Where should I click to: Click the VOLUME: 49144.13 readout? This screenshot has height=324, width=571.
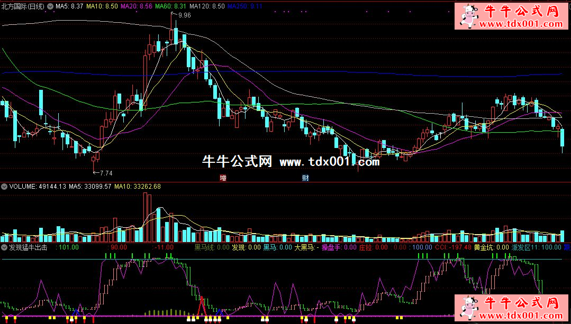point(38,187)
